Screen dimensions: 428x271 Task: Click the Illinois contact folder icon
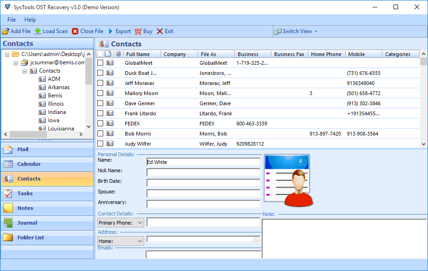tap(42, 104)
